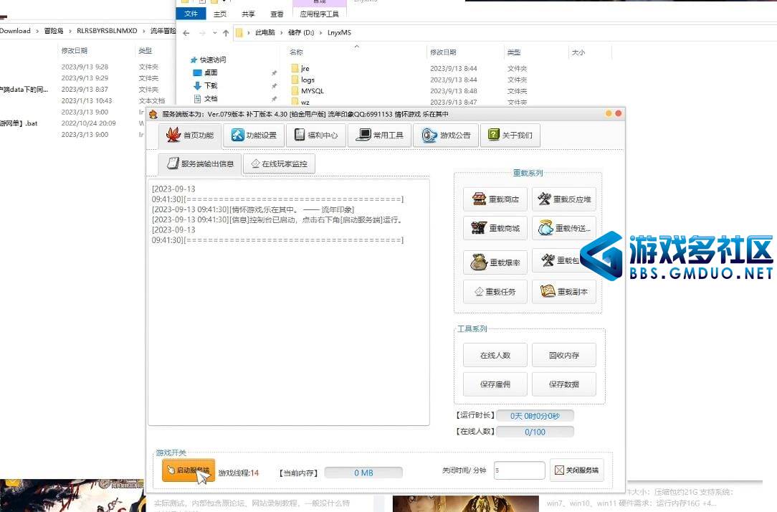The width and height of the screenshot is (777, 512).
Task: Select 下载 in the navigation pane
Action: click(x=211, y=85)
